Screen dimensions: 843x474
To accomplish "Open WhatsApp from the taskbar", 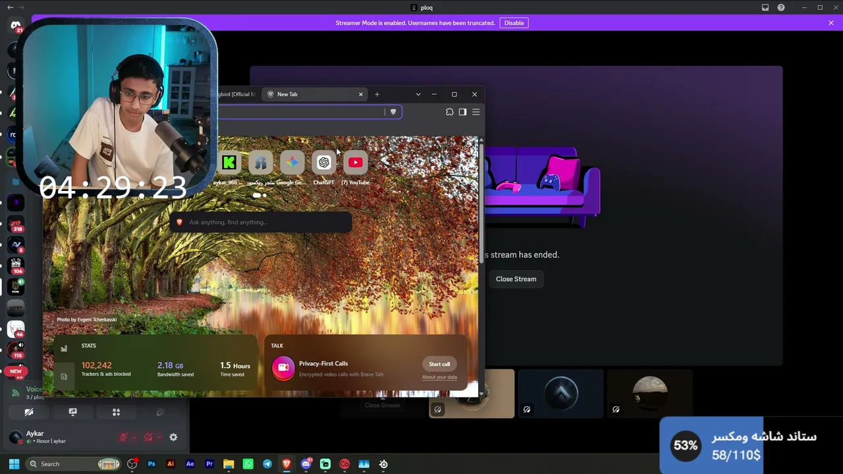I will point(248,464).
